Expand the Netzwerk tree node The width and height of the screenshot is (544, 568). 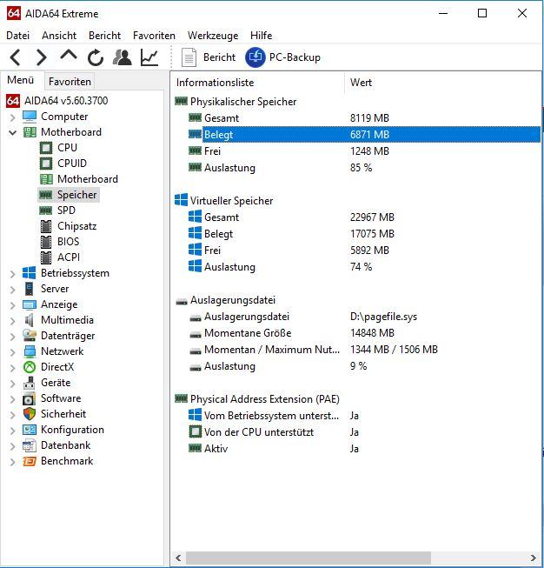[x=13, y=352]
